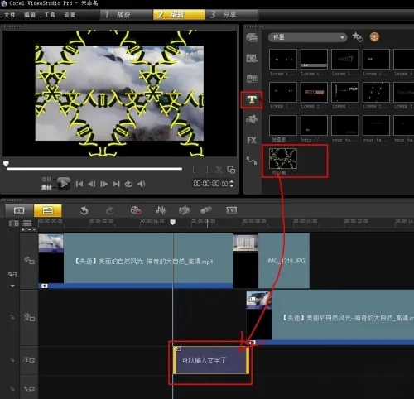Switch to Storyboard view
This screenshot has height=399, width=414.
(19, 210)
